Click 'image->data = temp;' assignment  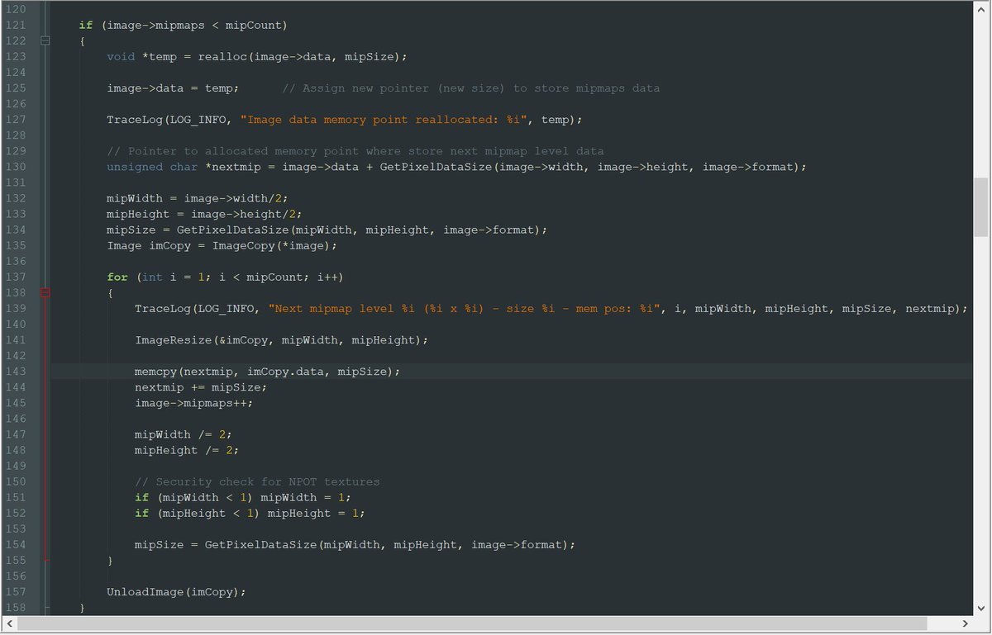coord(174,88)
